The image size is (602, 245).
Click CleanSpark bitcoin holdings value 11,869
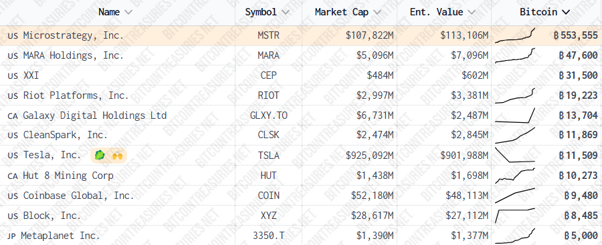[x=578, y=136]
